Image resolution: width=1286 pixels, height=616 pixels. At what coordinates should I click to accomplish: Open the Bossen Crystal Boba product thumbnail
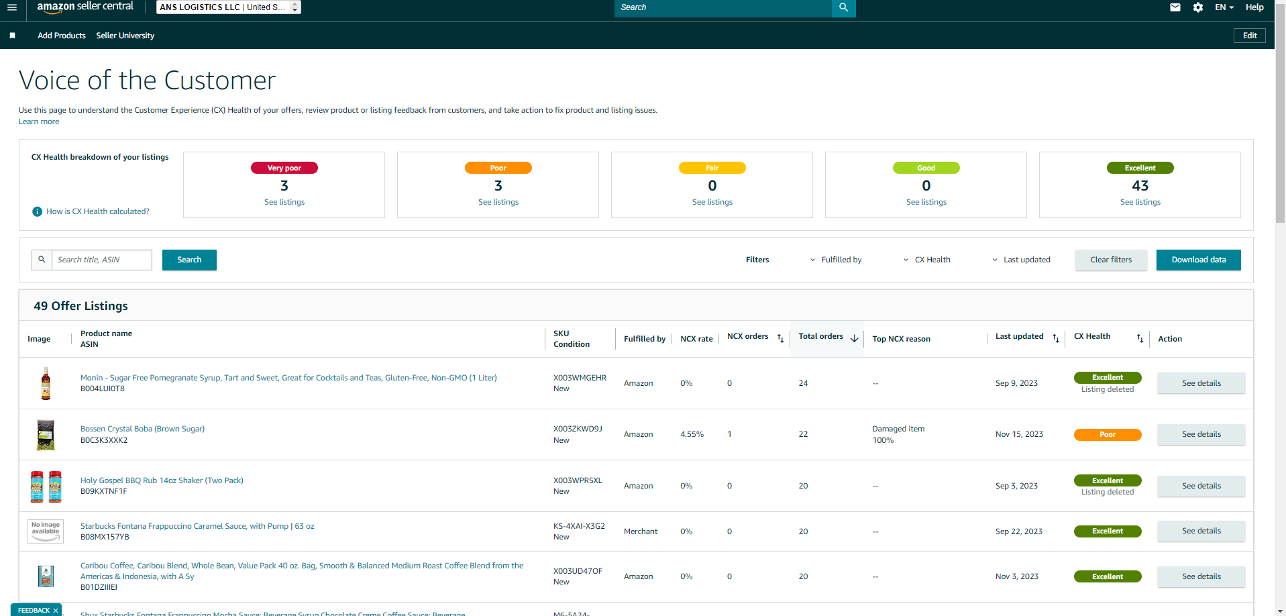(x=46, y=435)
